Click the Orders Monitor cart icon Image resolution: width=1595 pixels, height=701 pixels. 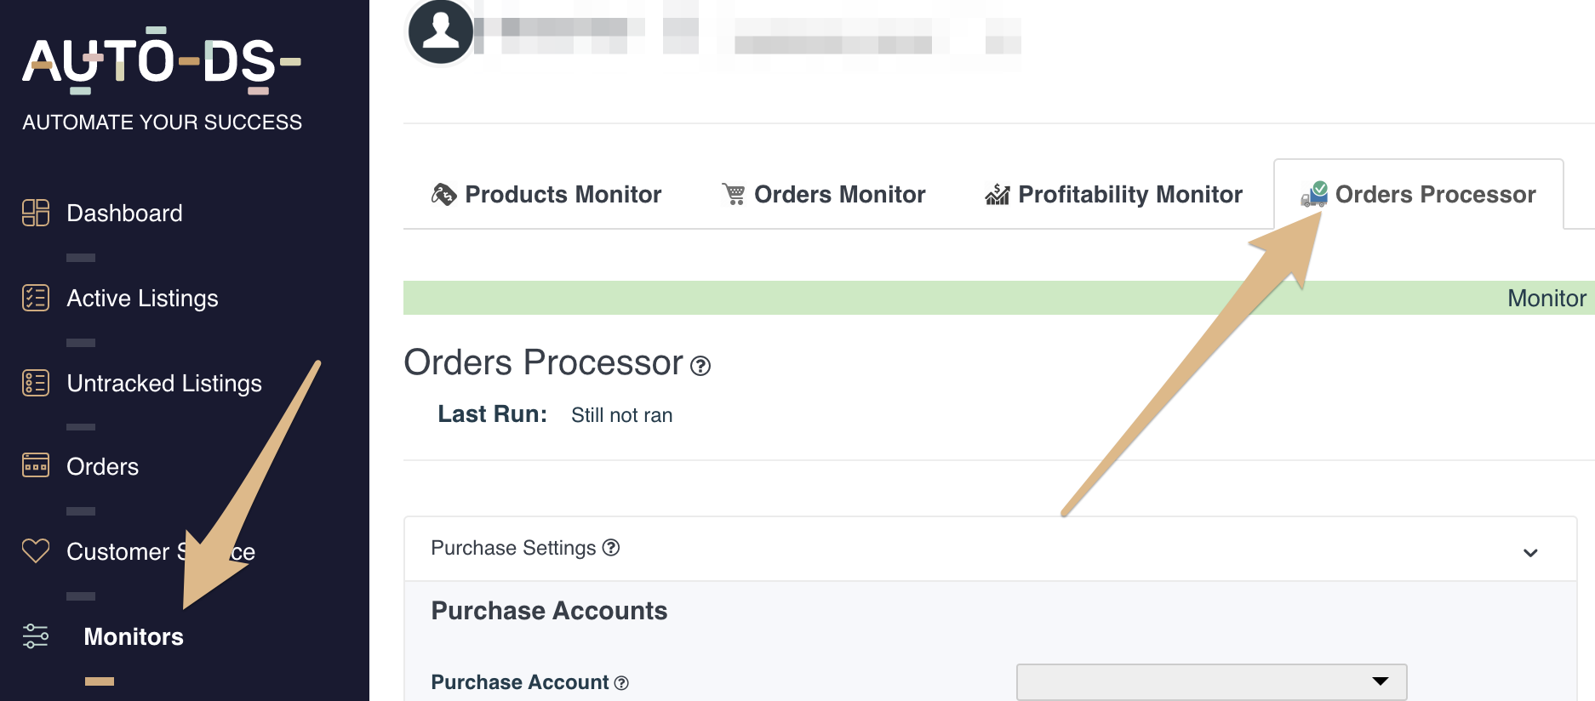pyautogui.click(x=734, y=195)
